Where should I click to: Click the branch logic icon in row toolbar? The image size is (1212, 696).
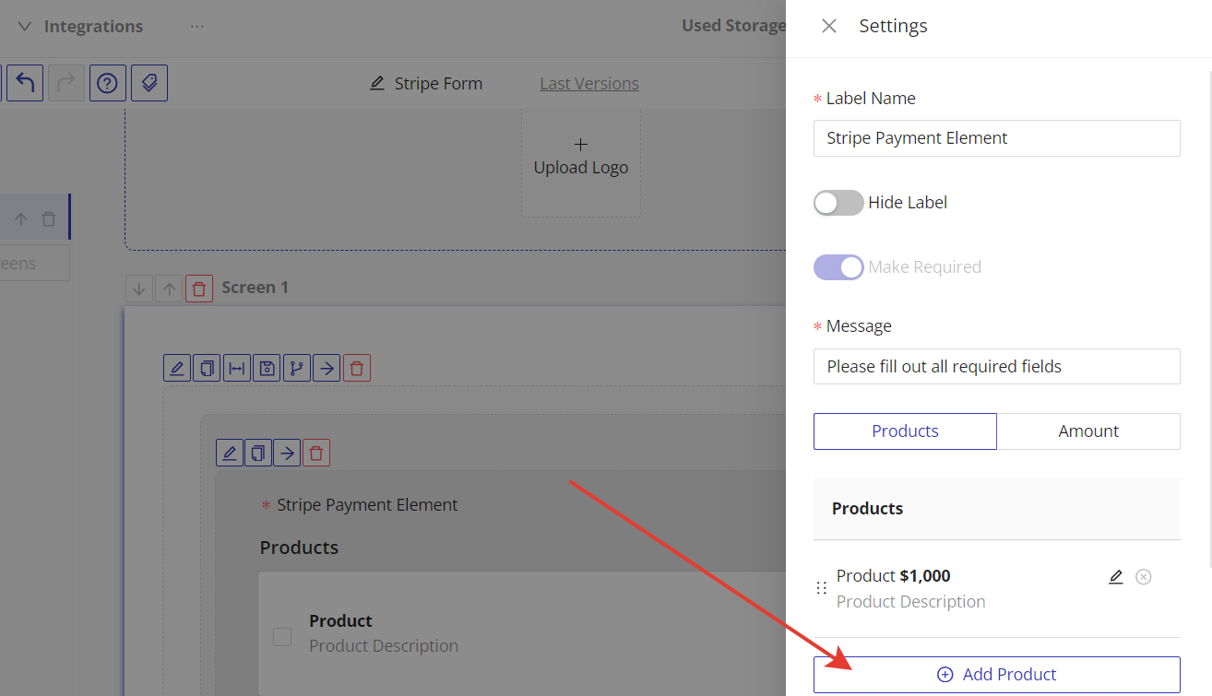coord(296,369)
